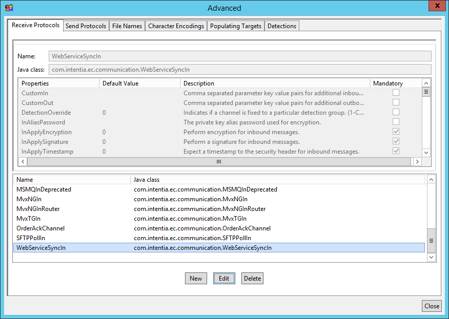This screenshot has height=319, width=449.
Task: Switch to the Send Protocols tab
Action: pos(86,26)
